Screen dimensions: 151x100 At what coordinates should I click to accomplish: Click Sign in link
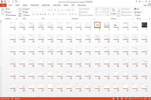pyautogui.click(x=145, y=5)
